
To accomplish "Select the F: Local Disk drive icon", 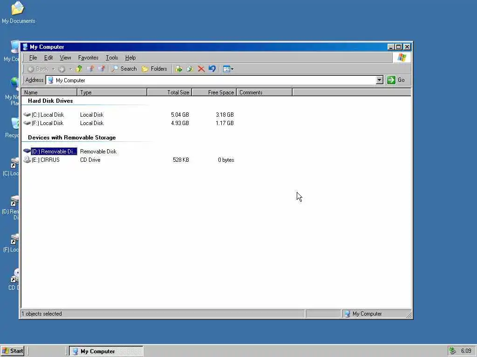I will click(27, 123).
